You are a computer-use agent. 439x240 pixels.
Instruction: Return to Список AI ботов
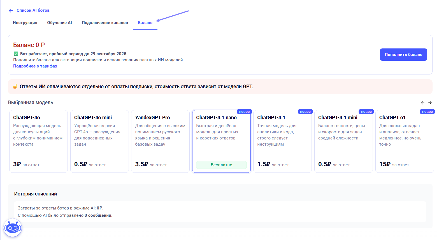(x=33, y=10)
